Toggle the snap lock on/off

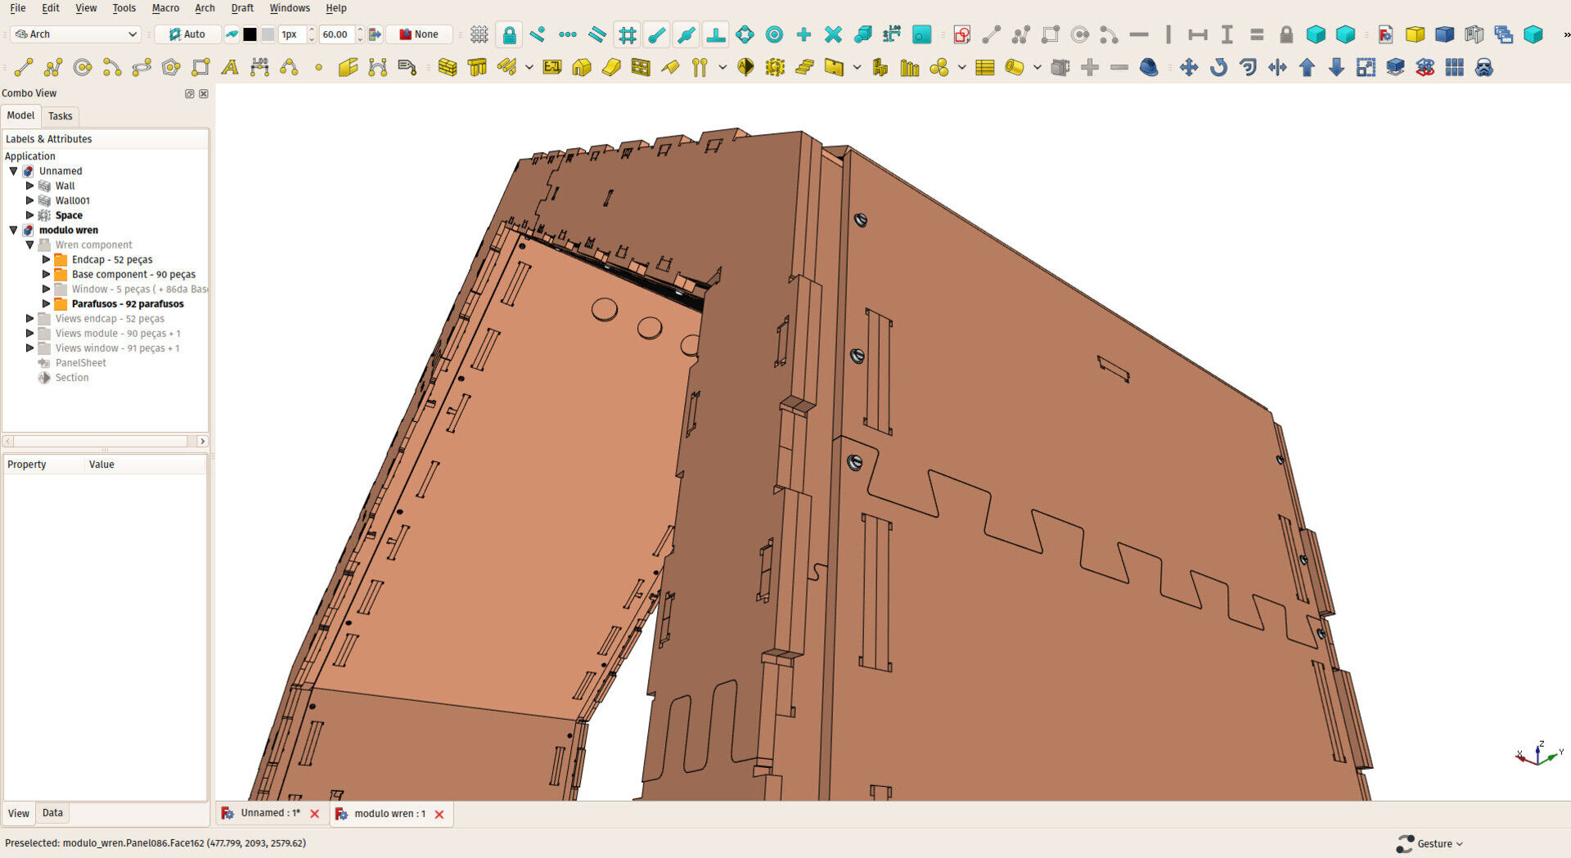click(509, 34)
